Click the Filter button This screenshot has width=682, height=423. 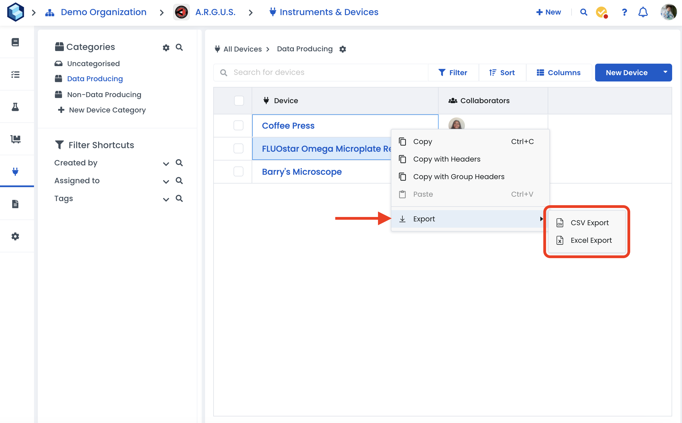pyautogui.click(x=453, y=73)
